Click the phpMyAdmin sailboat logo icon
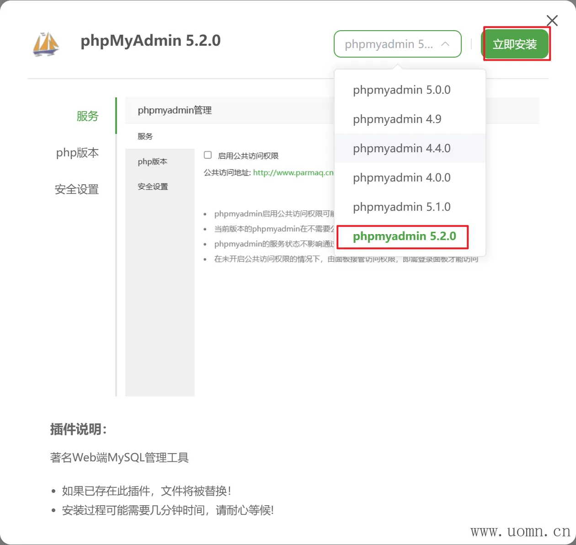 (46, 44)
